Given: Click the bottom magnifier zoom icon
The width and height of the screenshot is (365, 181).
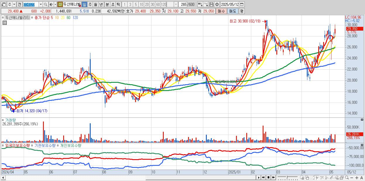Looking at the screenshot, I should [347, 178].
